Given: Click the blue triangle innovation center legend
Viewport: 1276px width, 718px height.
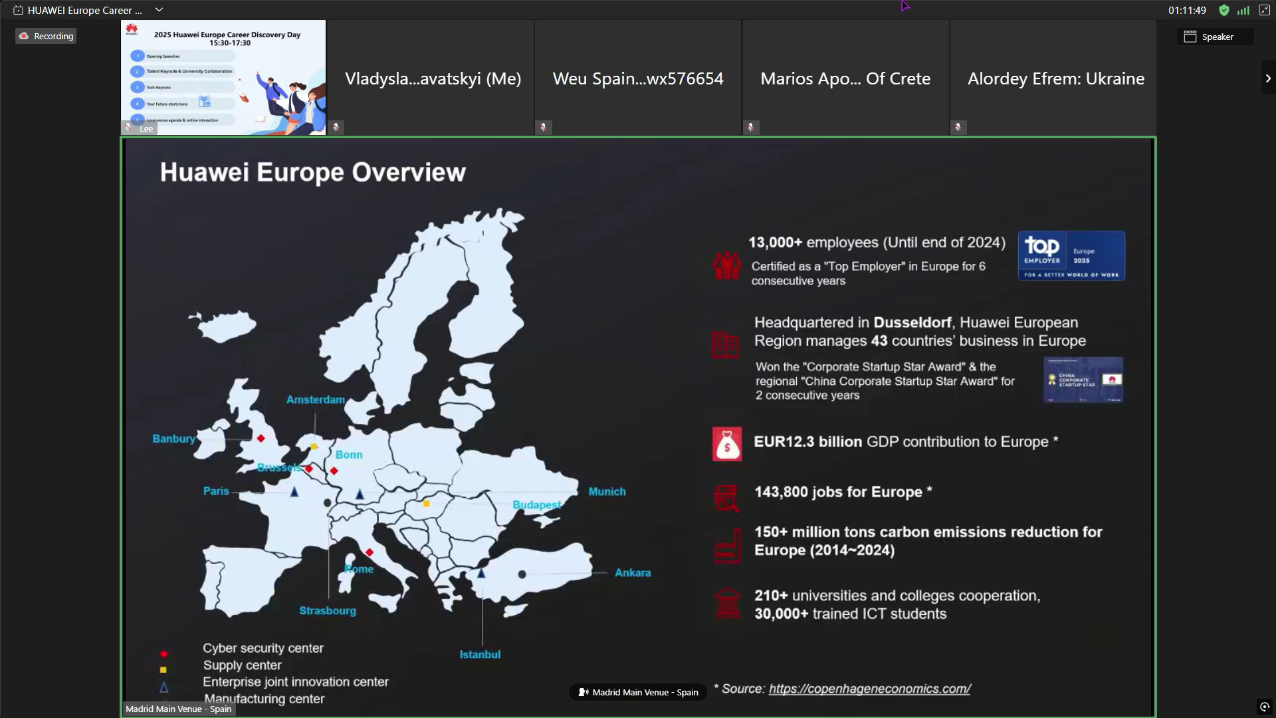Looking at the screenshot, I should pos(163,687).
